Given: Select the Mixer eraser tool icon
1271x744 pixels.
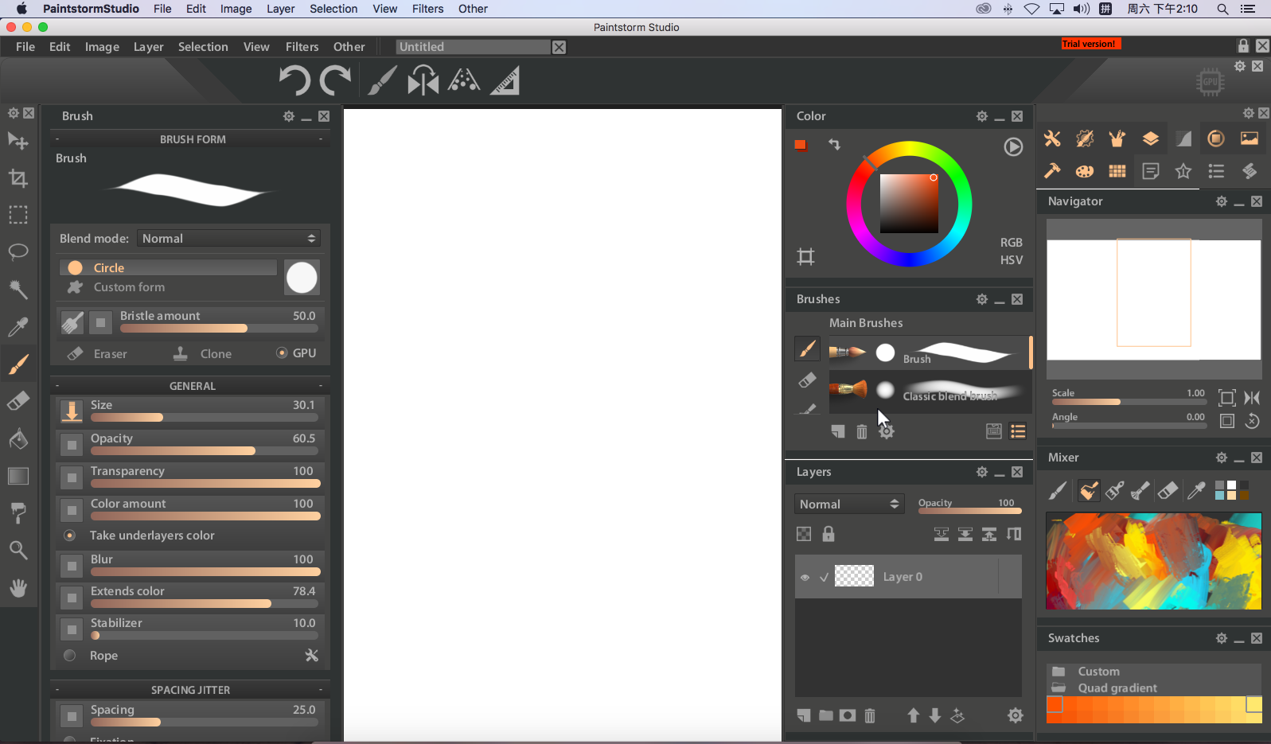Looking at the screenshot, I should [x=1168, y=490].
